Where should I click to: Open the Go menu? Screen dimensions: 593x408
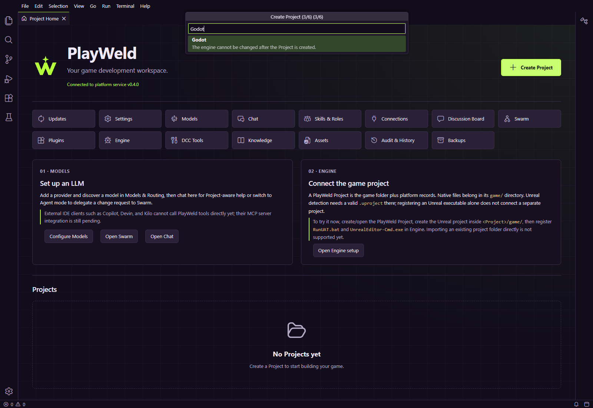pyautogui.click(x=93, y=6)
